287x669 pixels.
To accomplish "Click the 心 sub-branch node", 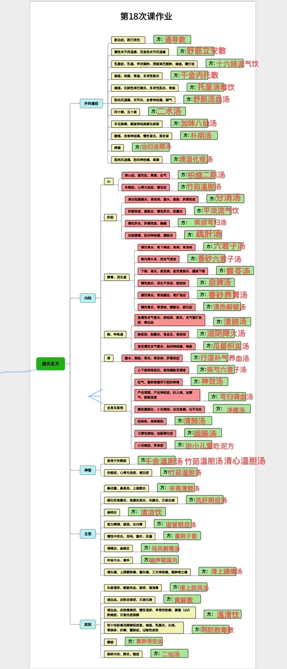I will coord(108,181).
